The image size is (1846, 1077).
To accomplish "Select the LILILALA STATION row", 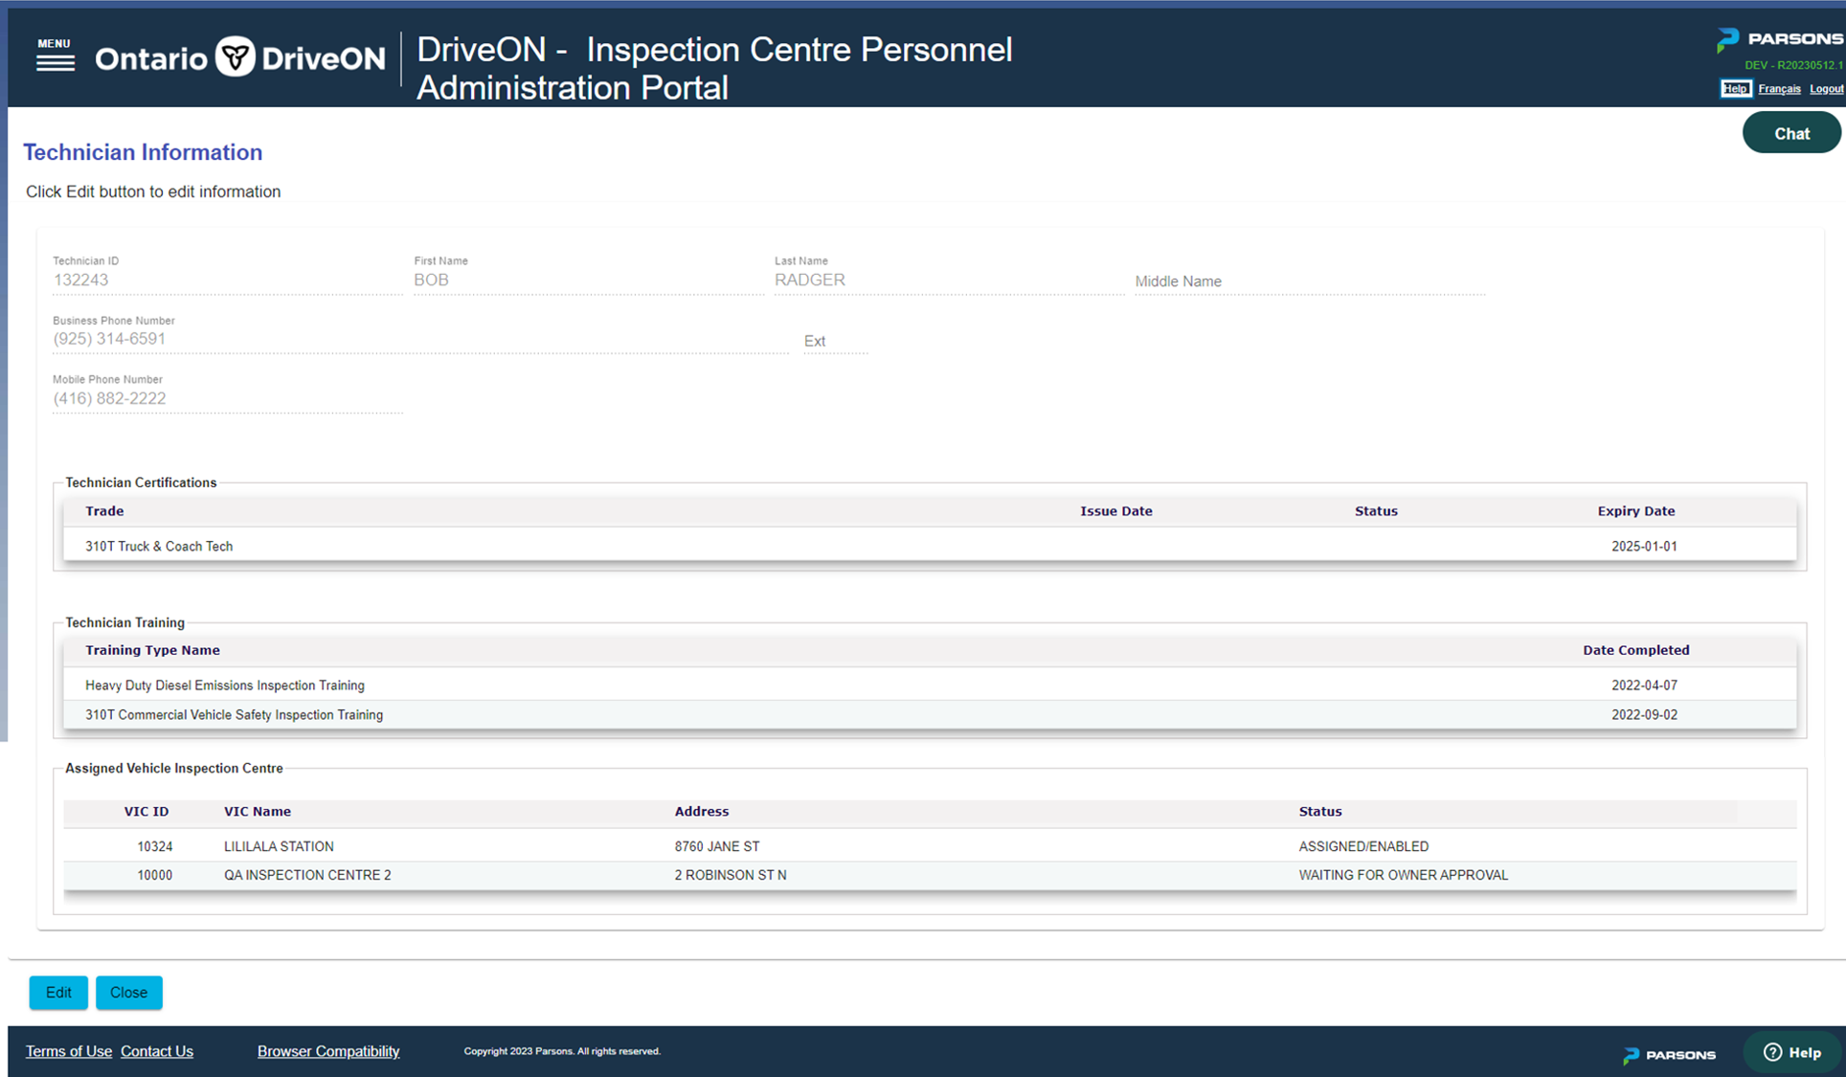I will click(278, 846).
